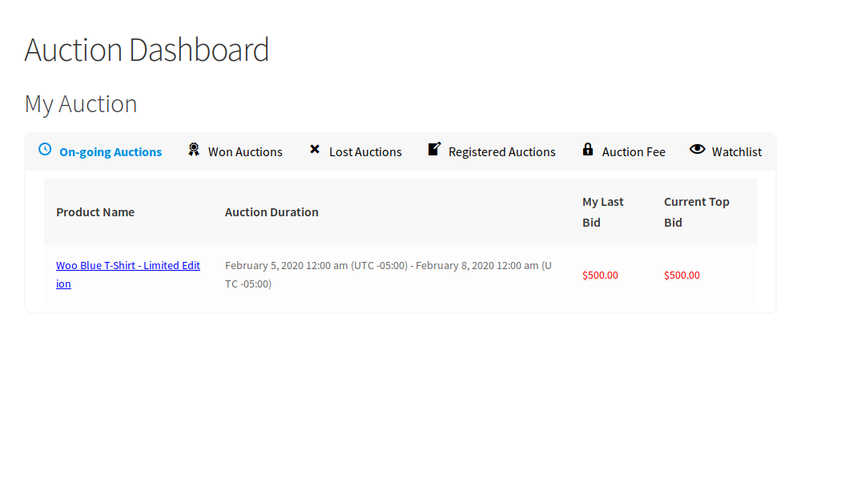Click the My Last Bid column header
The height and width of the screenshot is (487, 865).
click(602, 212)
